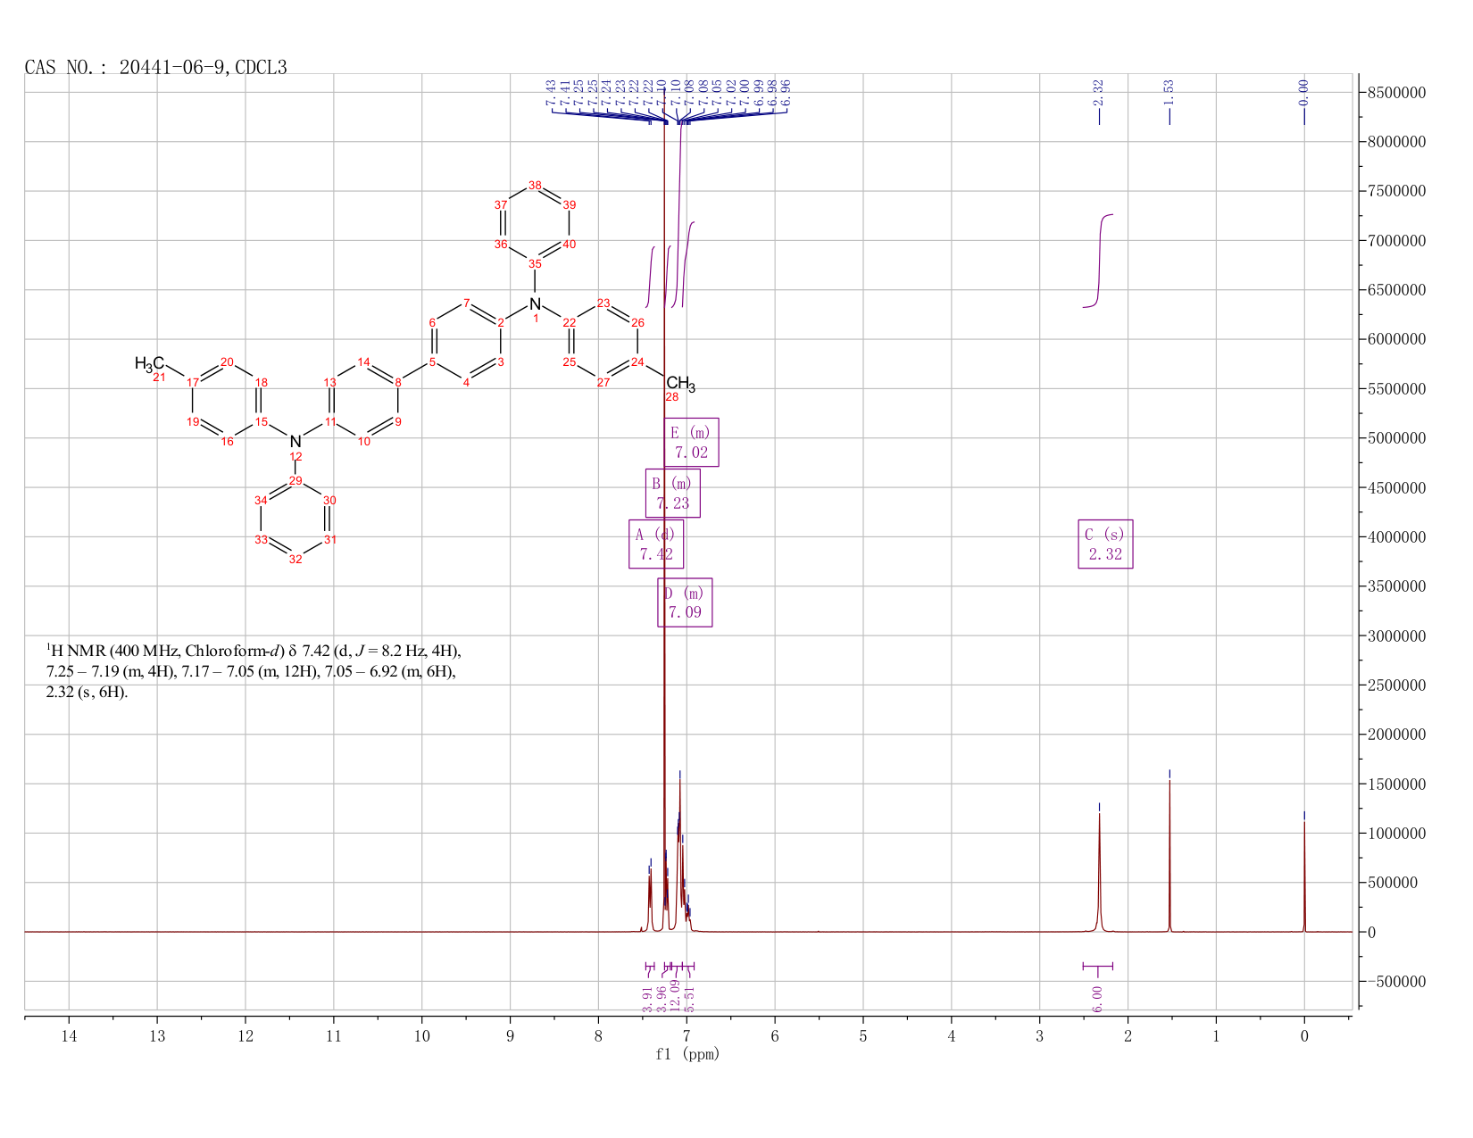Select the multiplet label box D at 7.09
This screenshot has width=1473, height=1138.
686,602
